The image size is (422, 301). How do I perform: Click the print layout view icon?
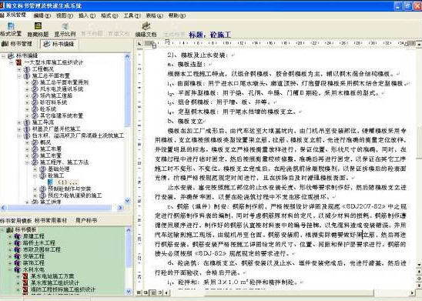pos(152,293)
